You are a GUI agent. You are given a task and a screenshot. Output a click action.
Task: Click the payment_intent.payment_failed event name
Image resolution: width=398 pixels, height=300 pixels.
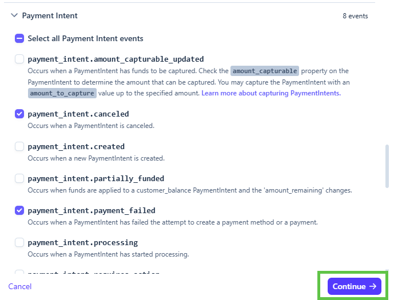(91, 210)
